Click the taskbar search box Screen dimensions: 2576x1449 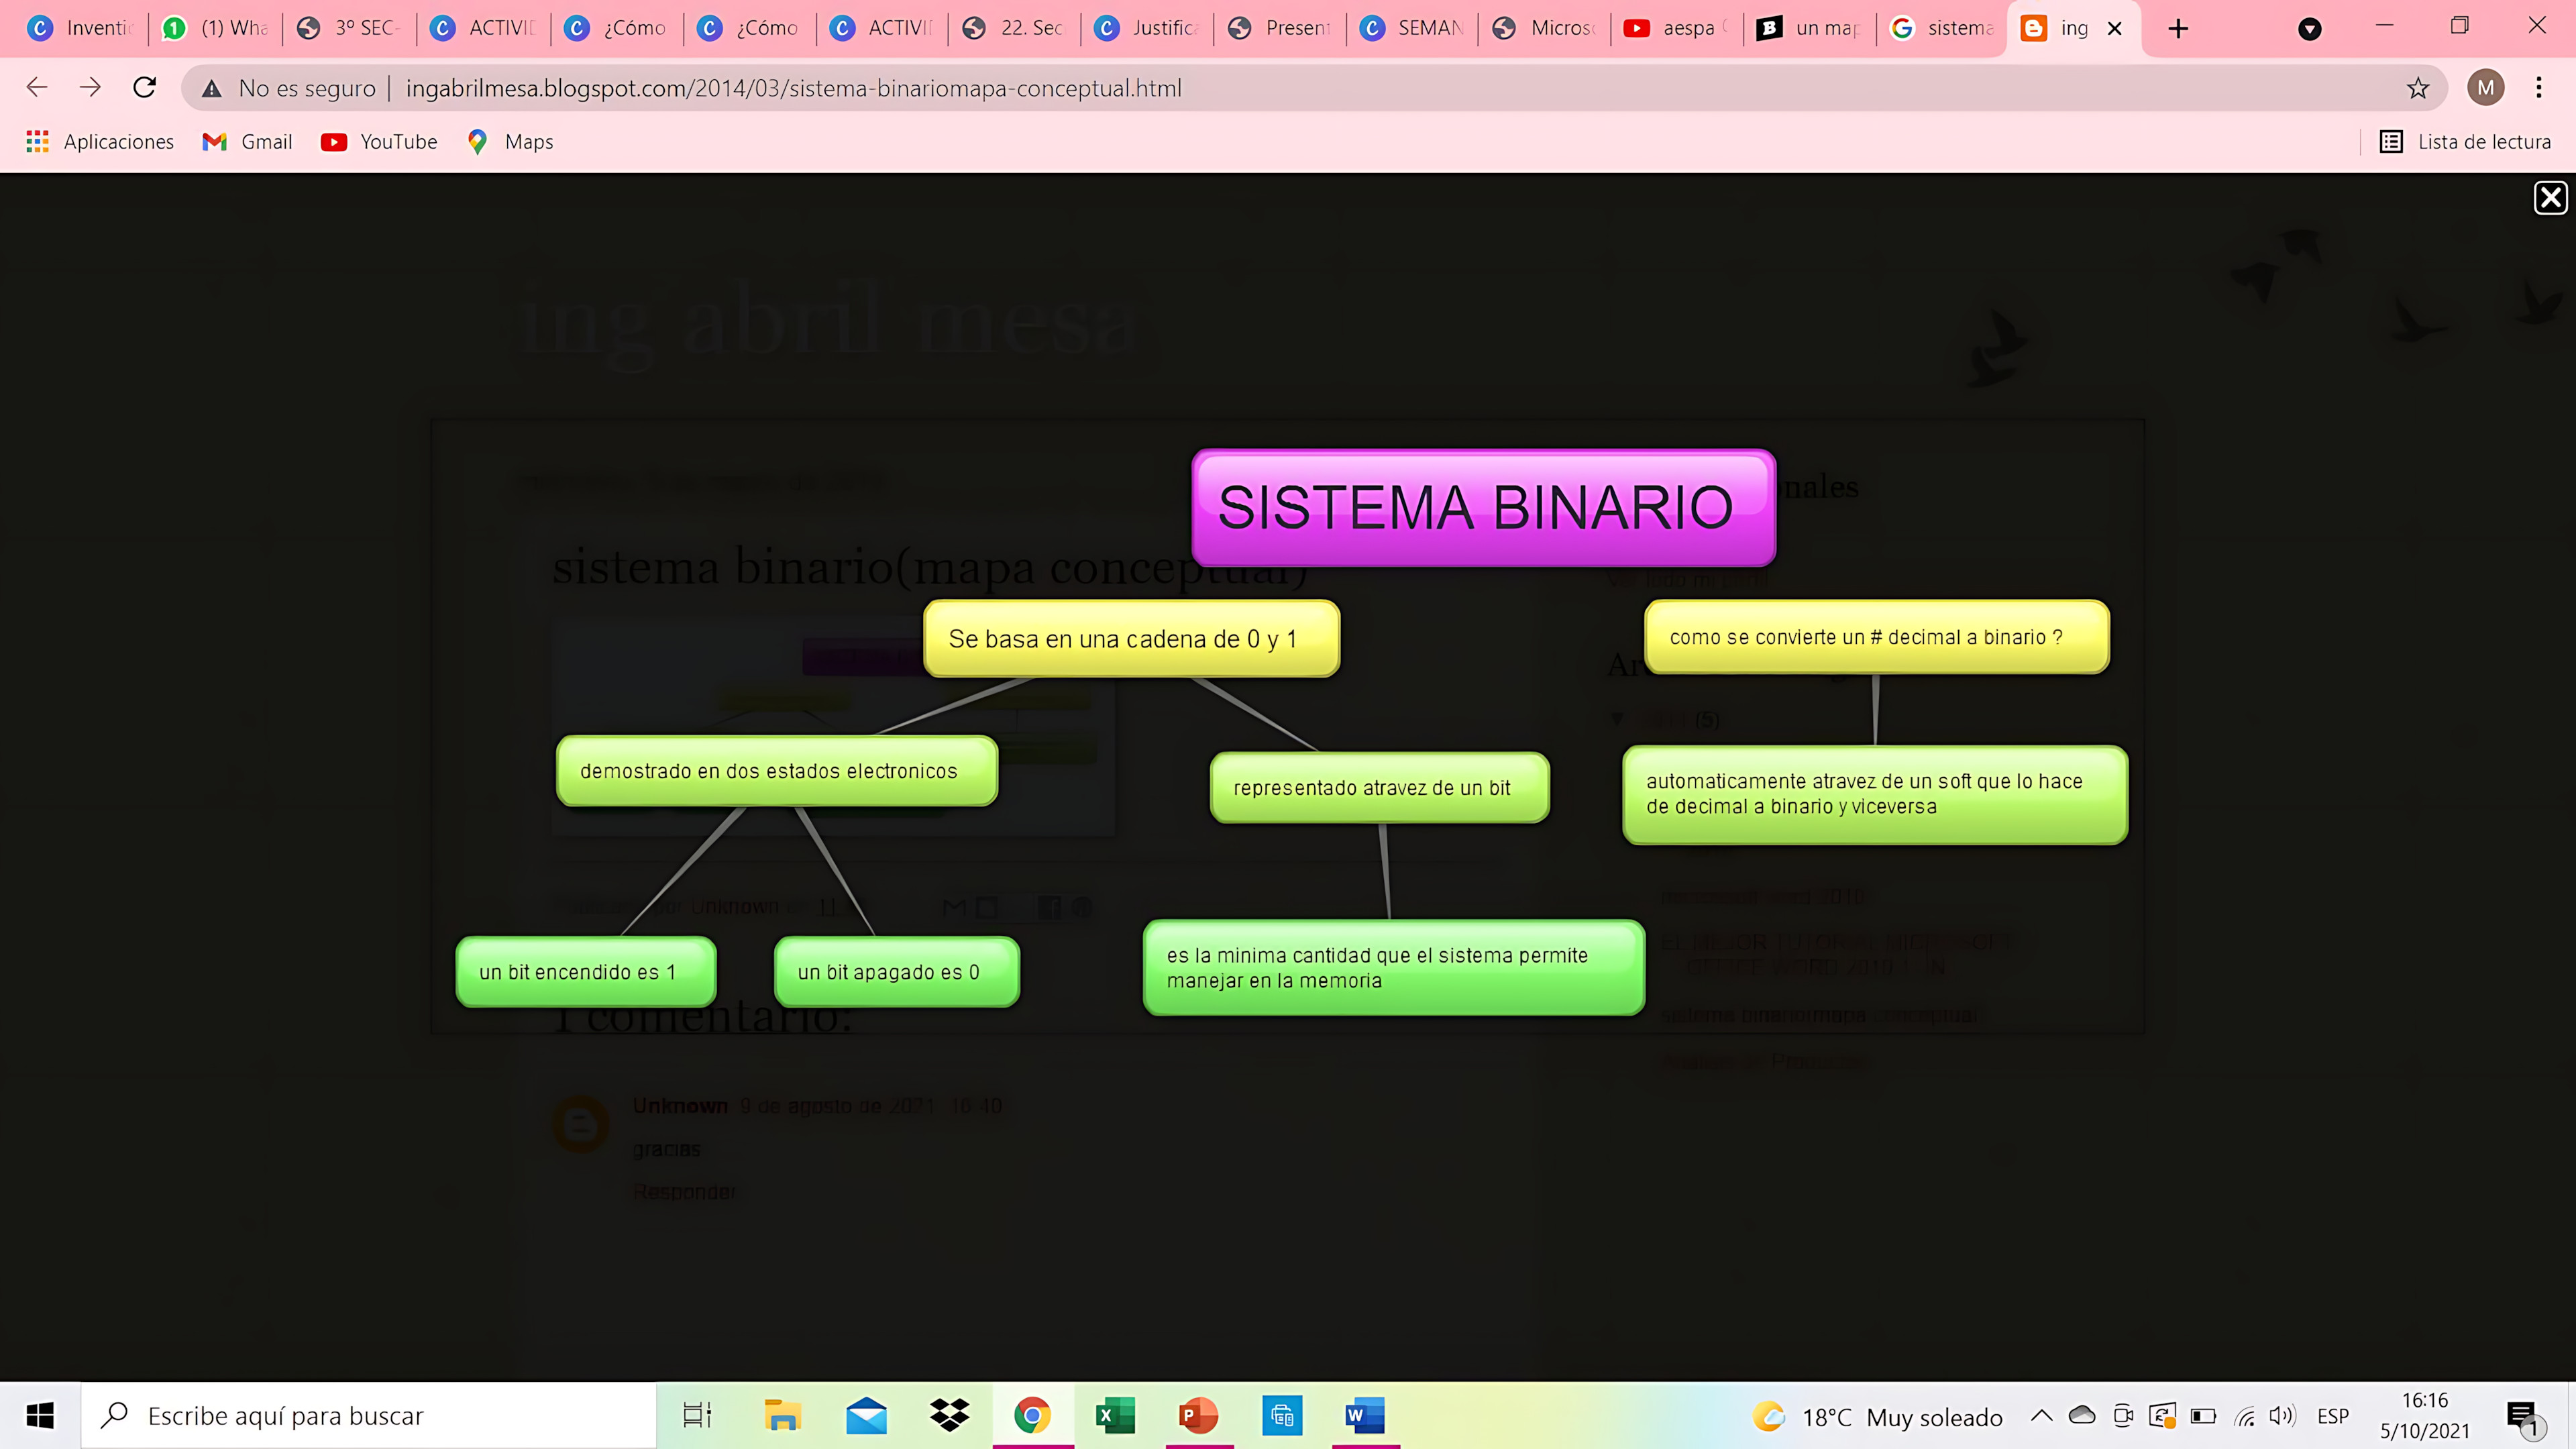click(x=368, y=1415)
